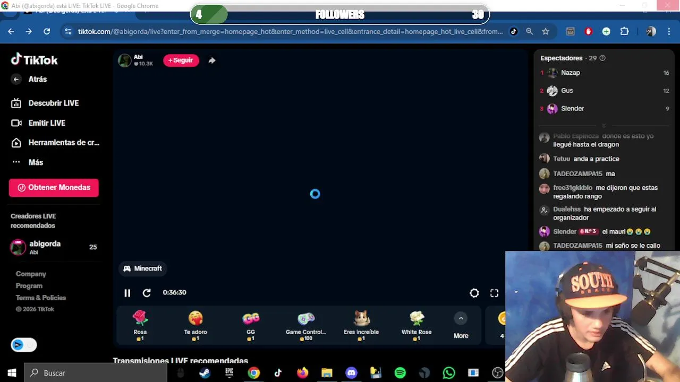Select top viewer Nazap
680x382 pixels.
[605, 73]
